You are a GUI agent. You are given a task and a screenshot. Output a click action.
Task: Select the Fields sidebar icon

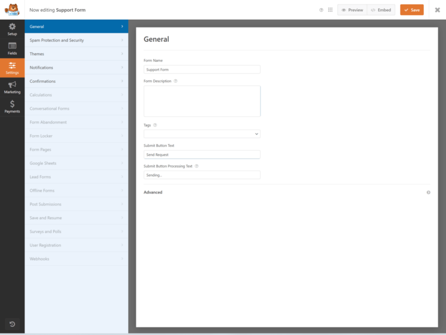(12, 48)
